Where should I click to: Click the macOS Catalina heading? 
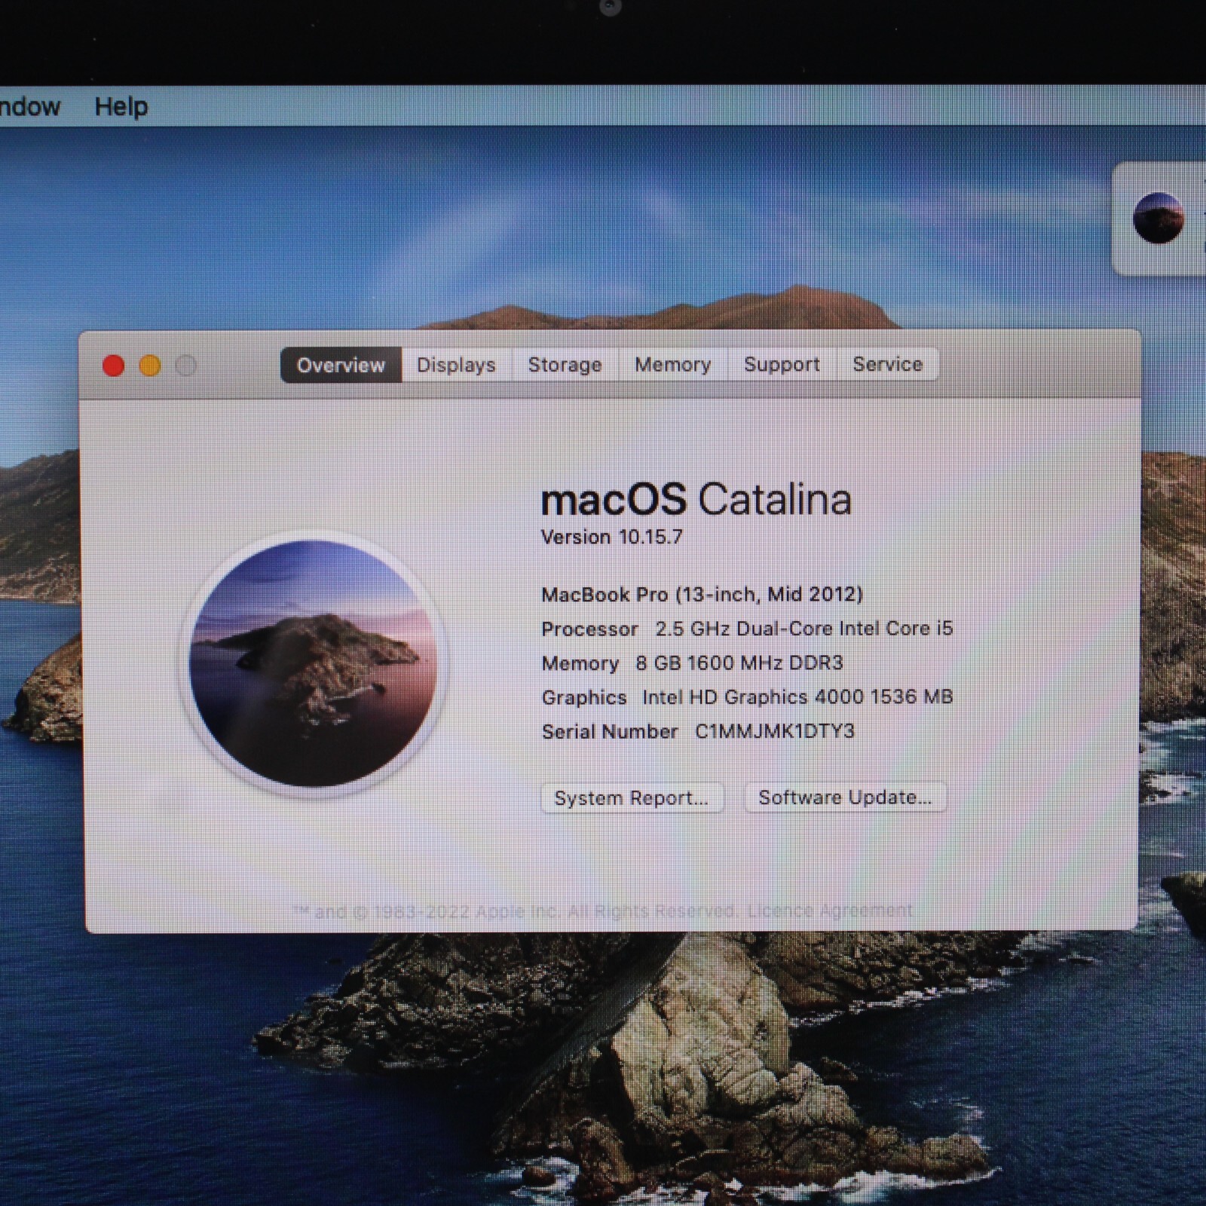click(x=696, y=500)
